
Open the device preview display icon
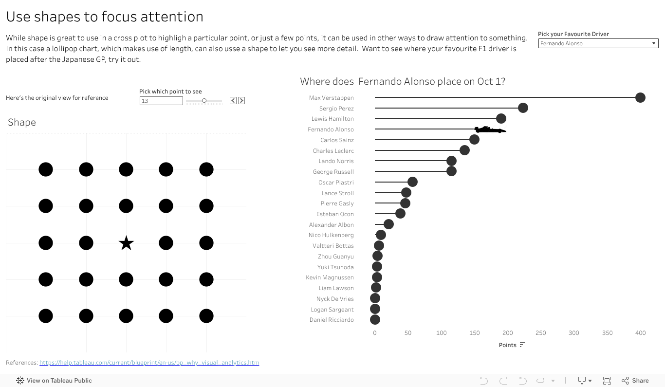tap(581, 380)
